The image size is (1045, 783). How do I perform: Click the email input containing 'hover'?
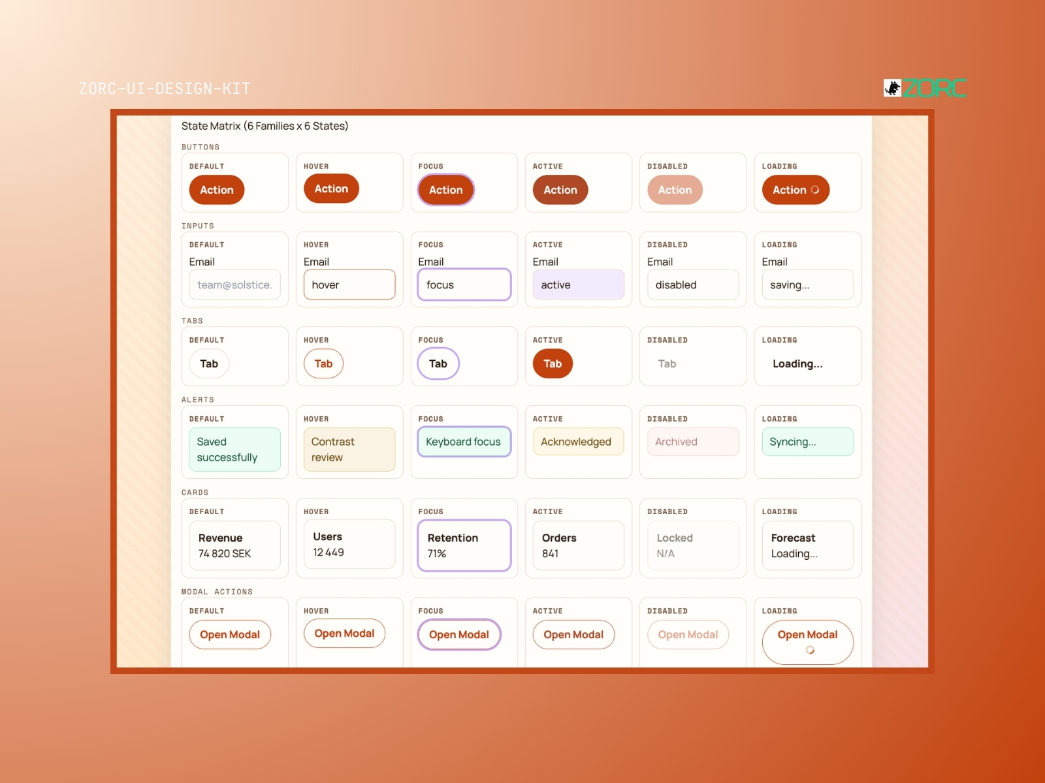349,284
